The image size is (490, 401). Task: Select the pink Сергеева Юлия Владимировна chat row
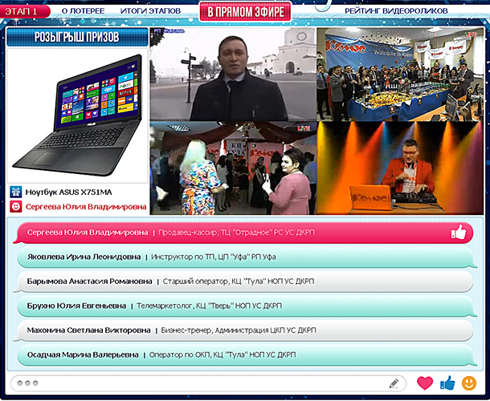click(243, 233)
